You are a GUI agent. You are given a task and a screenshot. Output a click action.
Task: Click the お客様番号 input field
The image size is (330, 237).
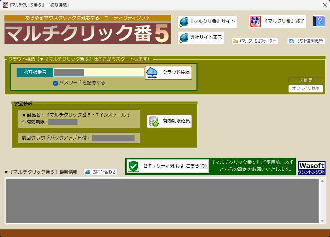coord(99,72)
